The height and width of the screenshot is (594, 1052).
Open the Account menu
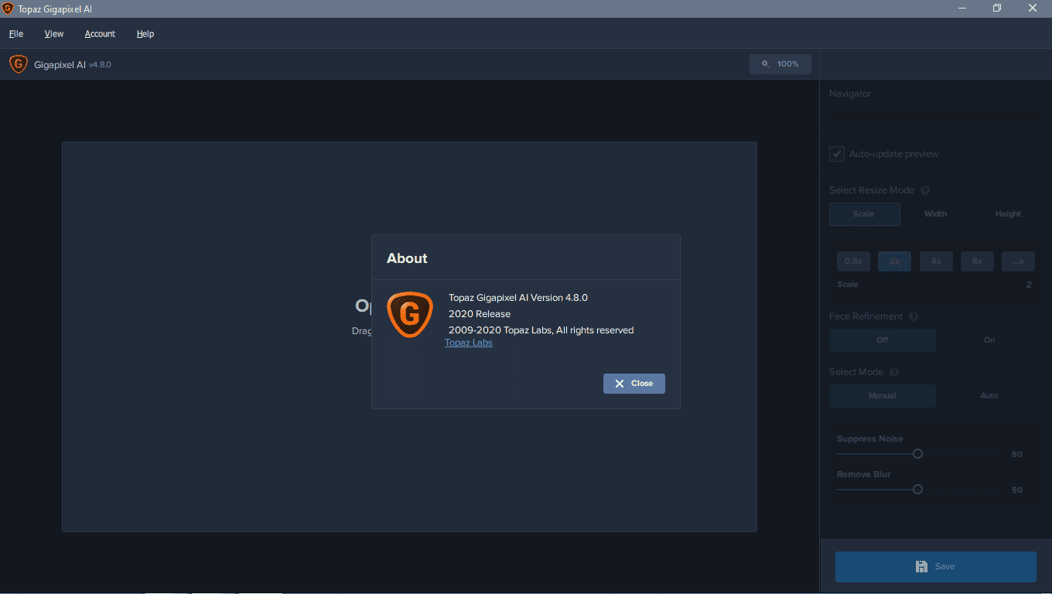[100, 34]
